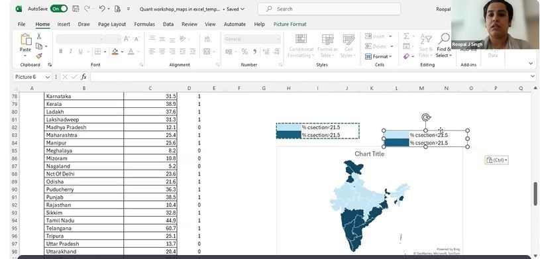Screen dimensions: 540x259
Task: Select the Format Painter brush
Action: [39, 56]
